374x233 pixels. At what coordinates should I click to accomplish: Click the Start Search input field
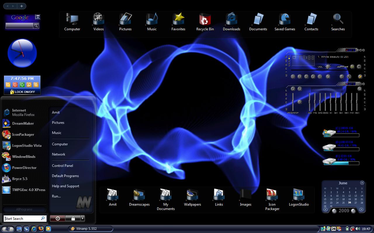[x=25, y=218]
